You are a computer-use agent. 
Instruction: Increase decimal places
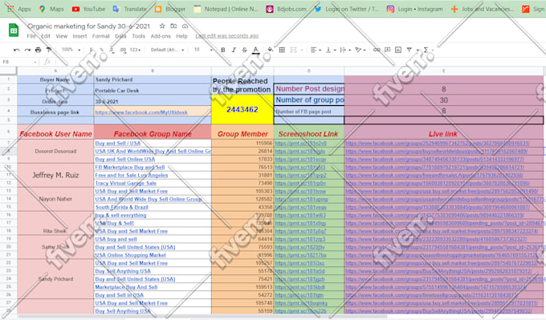click(123, 50)
